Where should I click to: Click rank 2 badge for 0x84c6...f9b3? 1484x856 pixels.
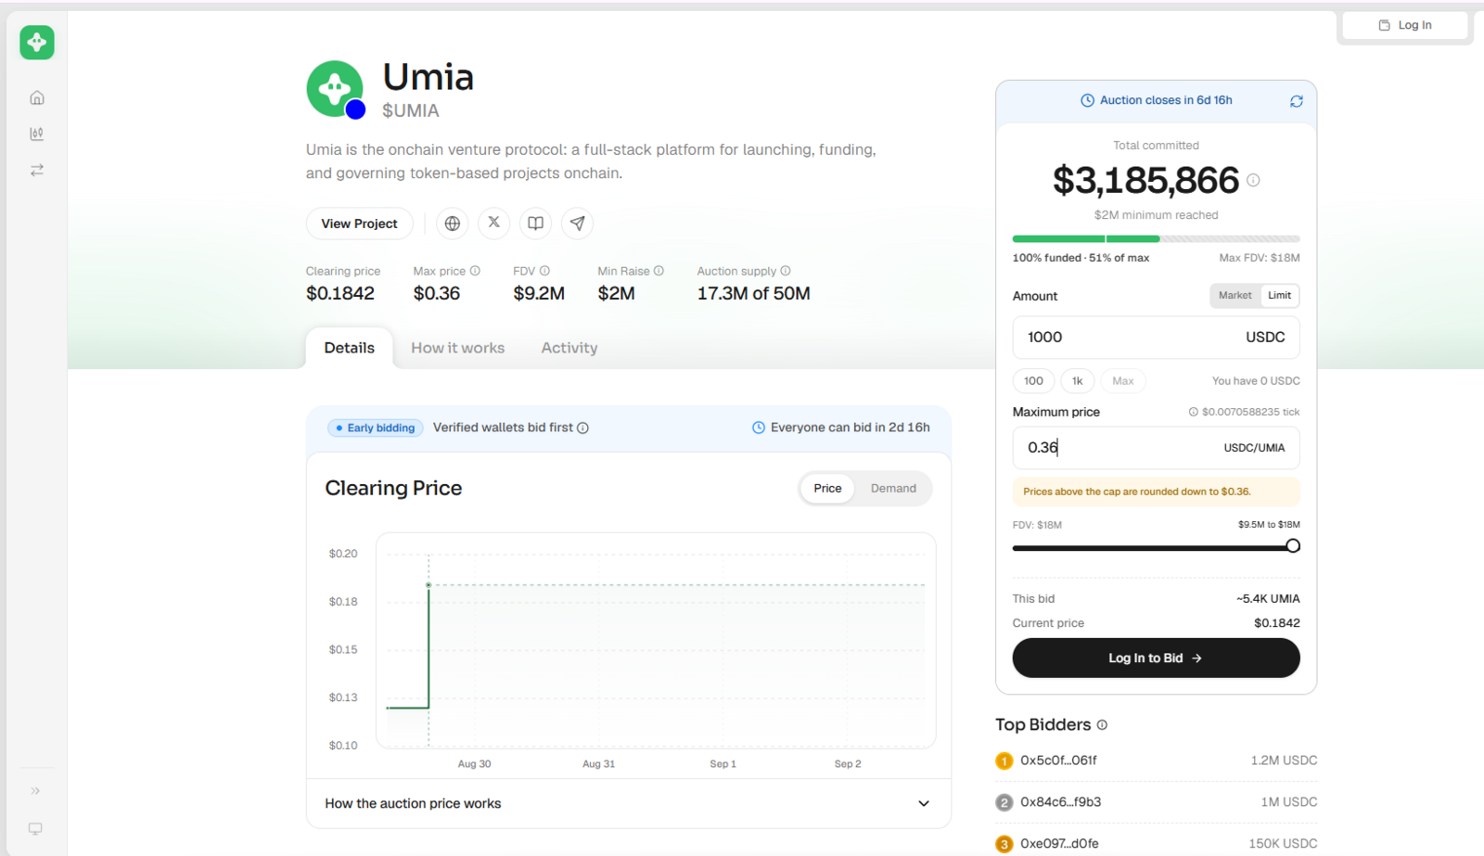[1004, 803]
